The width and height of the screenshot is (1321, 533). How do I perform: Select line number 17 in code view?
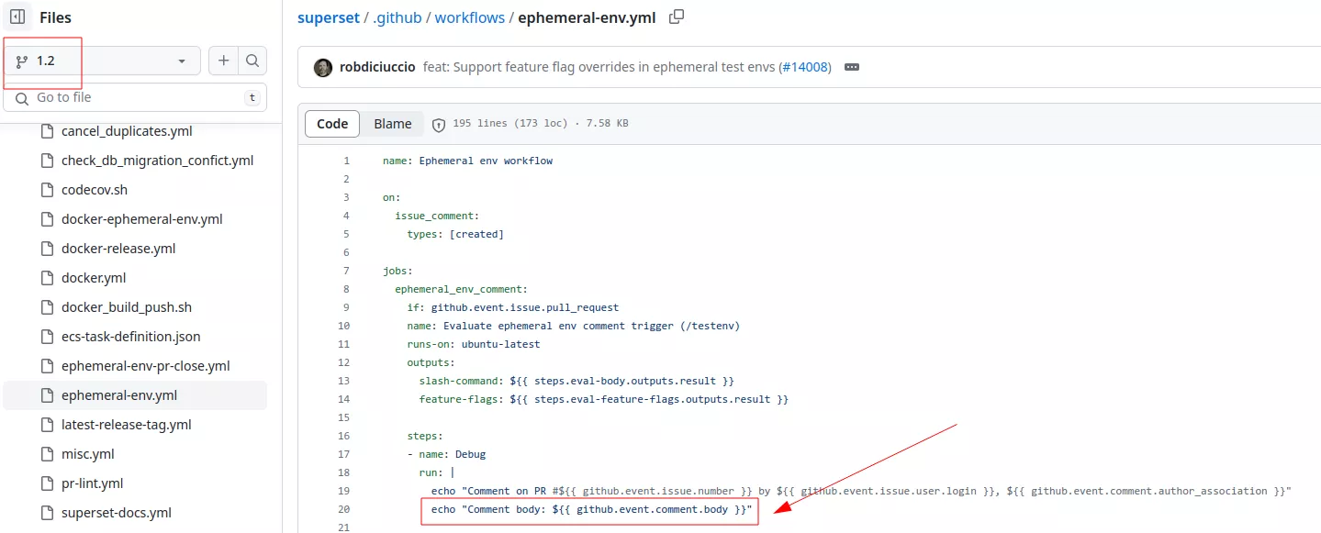tap(344, 454)
